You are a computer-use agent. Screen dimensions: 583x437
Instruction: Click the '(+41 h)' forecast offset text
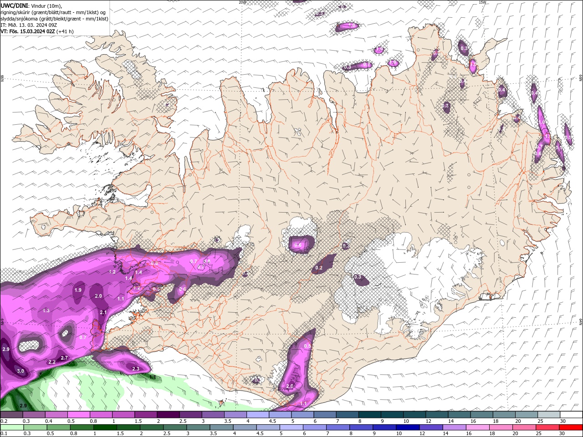(65, 31)
